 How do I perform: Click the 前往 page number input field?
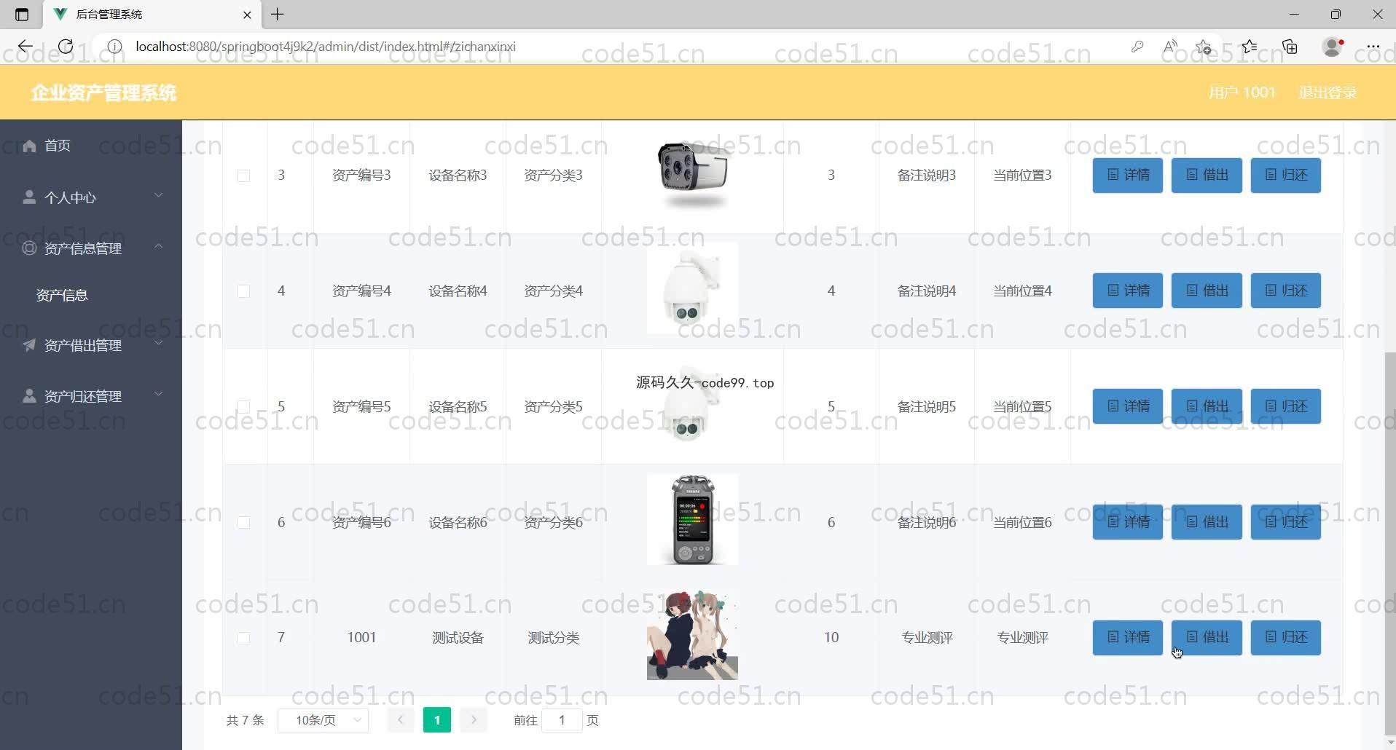(x=562, y=720)
